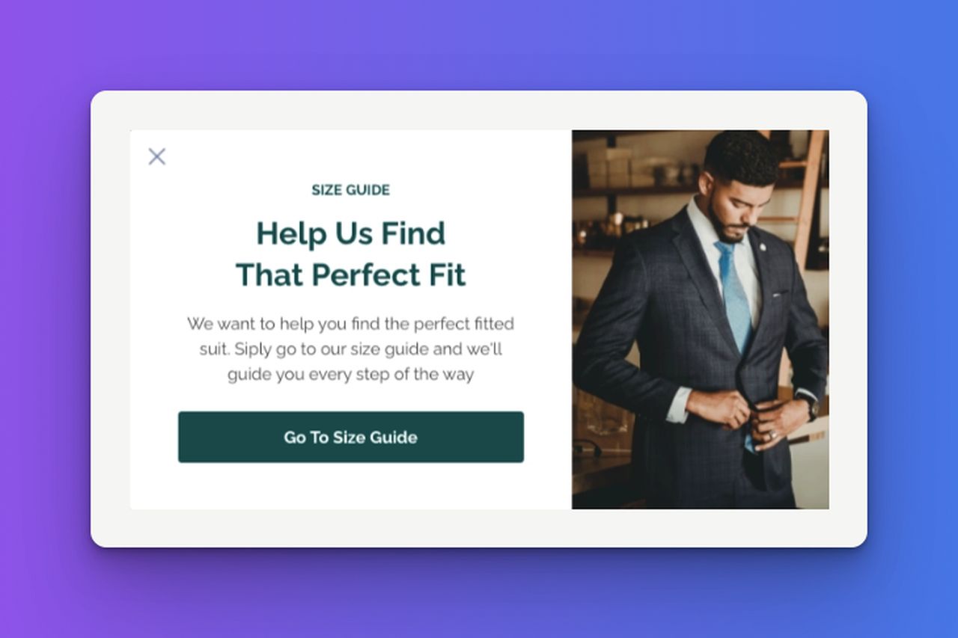Click the Go To Size Guide button
This screenshot has height=638, width=958.
tap(351, 437)
